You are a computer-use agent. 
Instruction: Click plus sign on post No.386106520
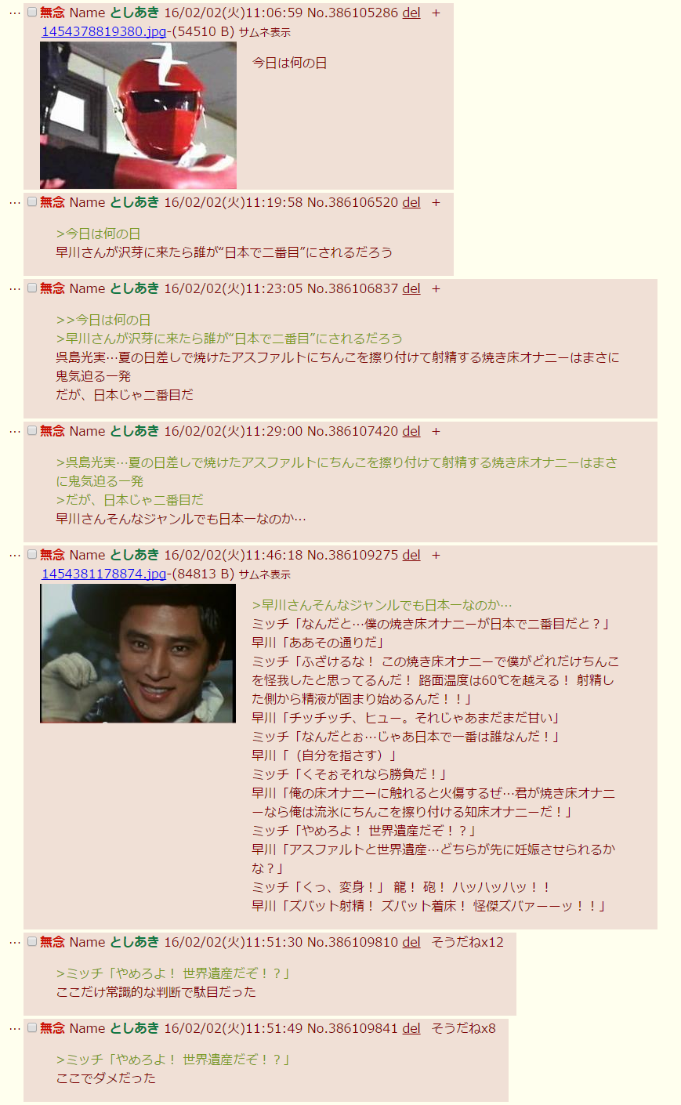tap(436, 202)
